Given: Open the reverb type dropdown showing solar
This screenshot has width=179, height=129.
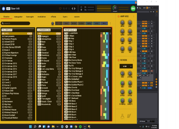Looking at the screenshot, I should coord(126,66).
